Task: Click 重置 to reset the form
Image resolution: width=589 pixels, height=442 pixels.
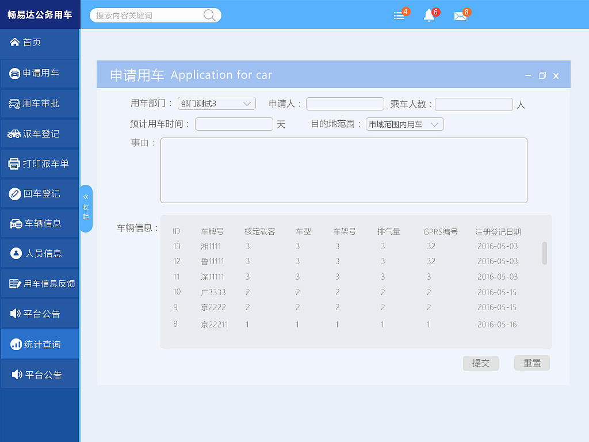Action: point(531,363)
